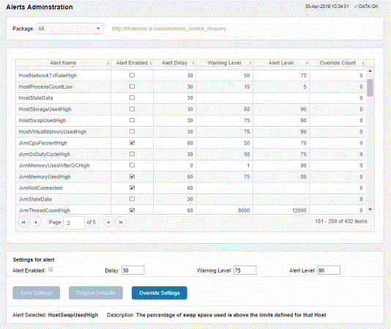Go to first page of alerts
The height and width of the screenshot is (329, 391).
[23, 222]
